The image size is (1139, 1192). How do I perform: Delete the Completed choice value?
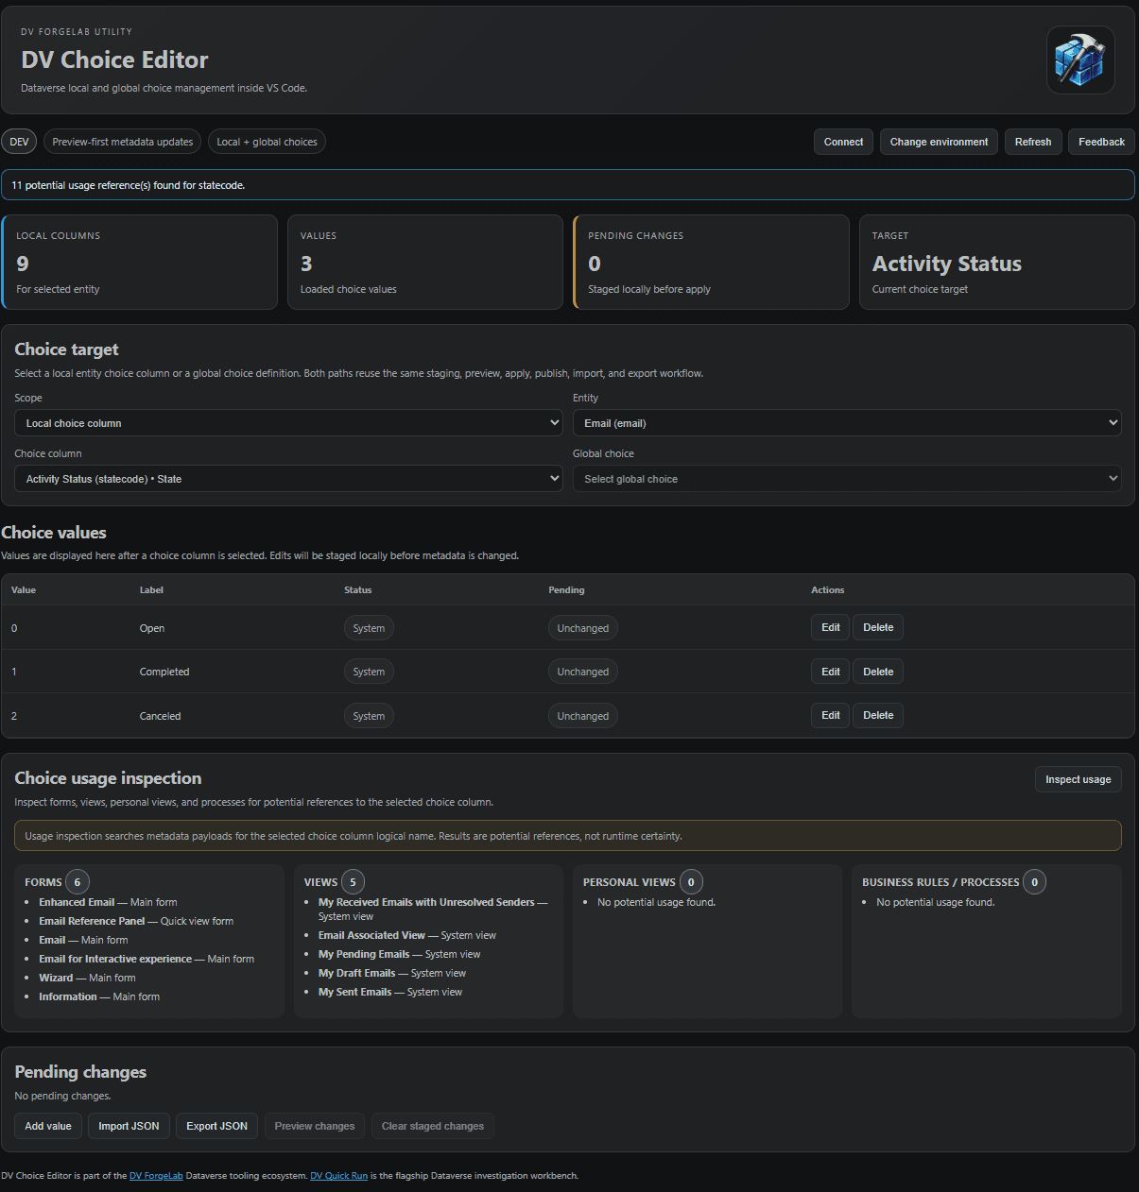click(878, 672)
